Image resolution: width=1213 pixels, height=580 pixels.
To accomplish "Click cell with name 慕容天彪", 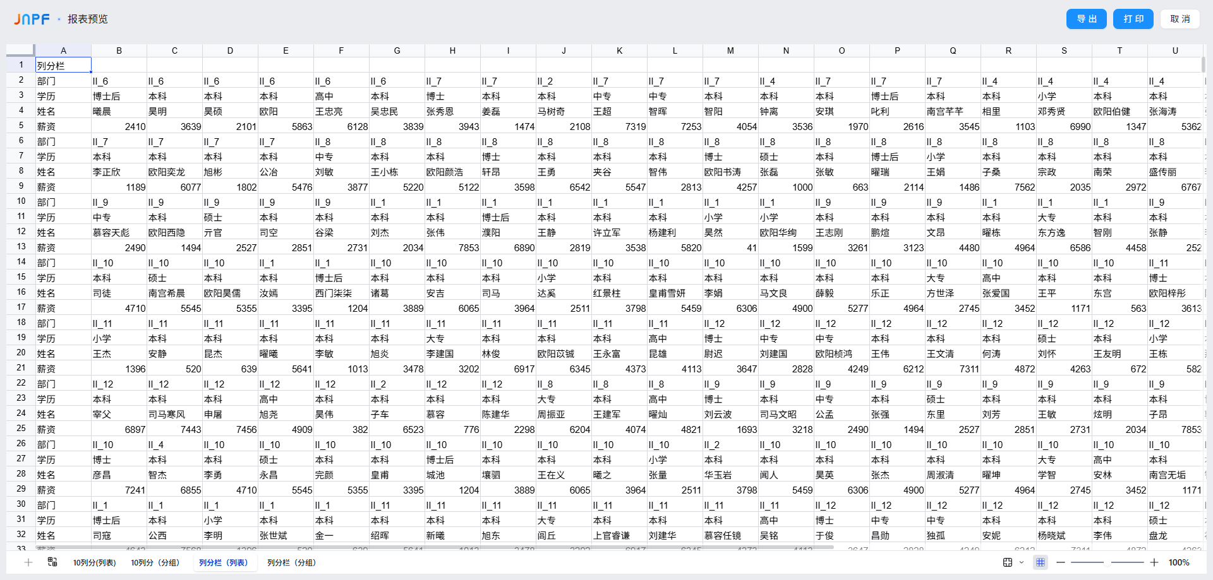I will tap(119, 232).
